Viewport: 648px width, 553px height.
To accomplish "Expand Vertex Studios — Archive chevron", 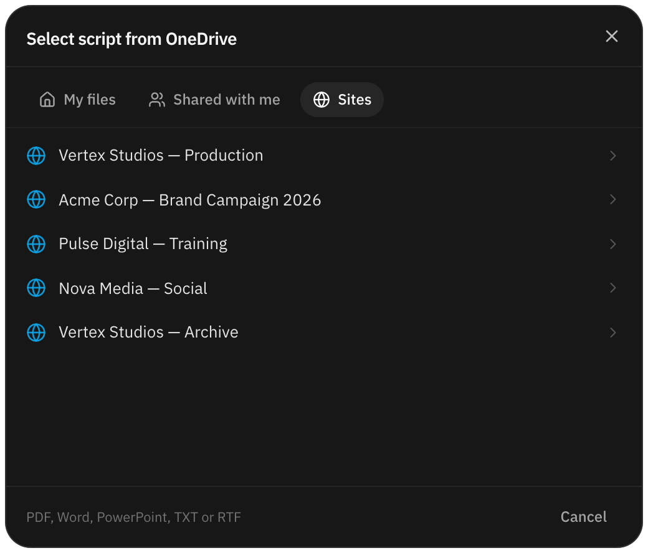I will click(x=613, y=333).
